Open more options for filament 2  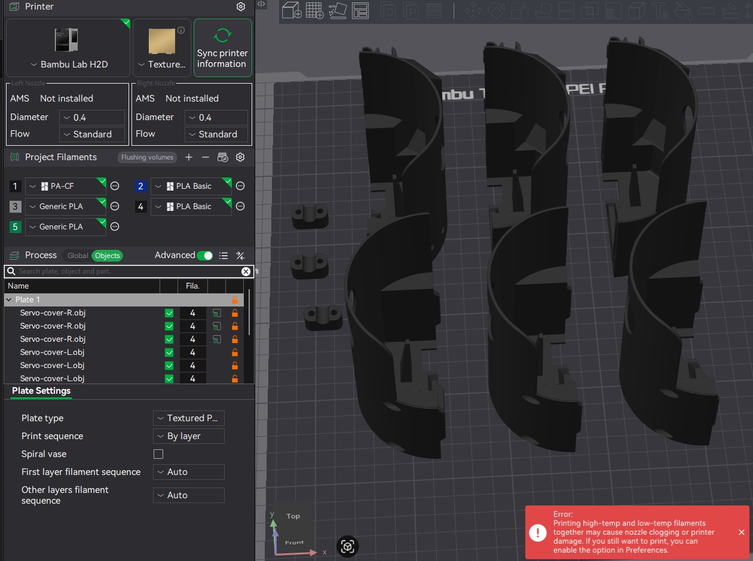[240, 186]
